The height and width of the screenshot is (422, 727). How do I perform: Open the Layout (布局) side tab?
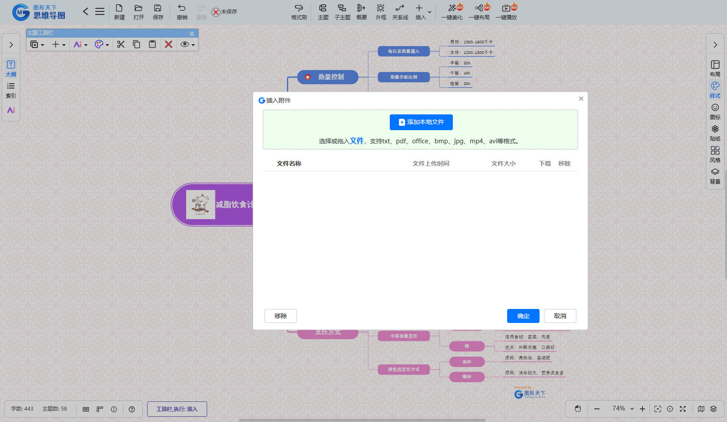[715, 68]
